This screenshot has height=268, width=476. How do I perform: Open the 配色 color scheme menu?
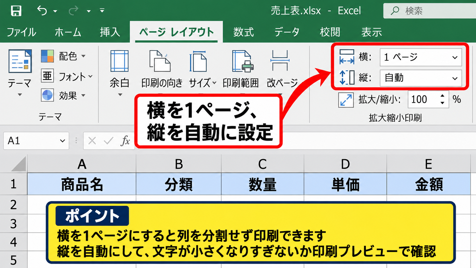pos(63,56)
